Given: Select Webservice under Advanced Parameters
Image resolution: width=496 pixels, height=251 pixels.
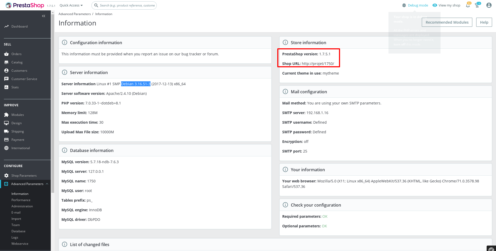Looking at the screenshot, I should point(20,244).
